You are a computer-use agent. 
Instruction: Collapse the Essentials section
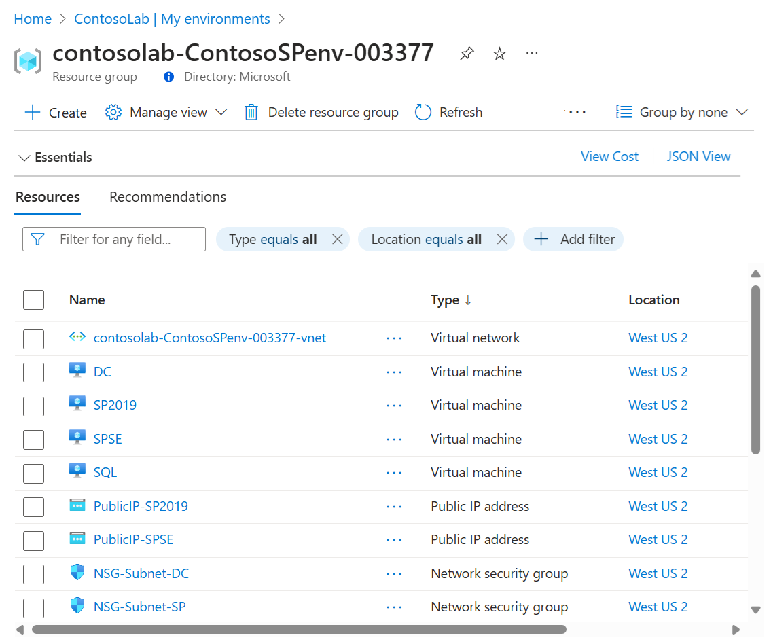[x=24, y=158]
